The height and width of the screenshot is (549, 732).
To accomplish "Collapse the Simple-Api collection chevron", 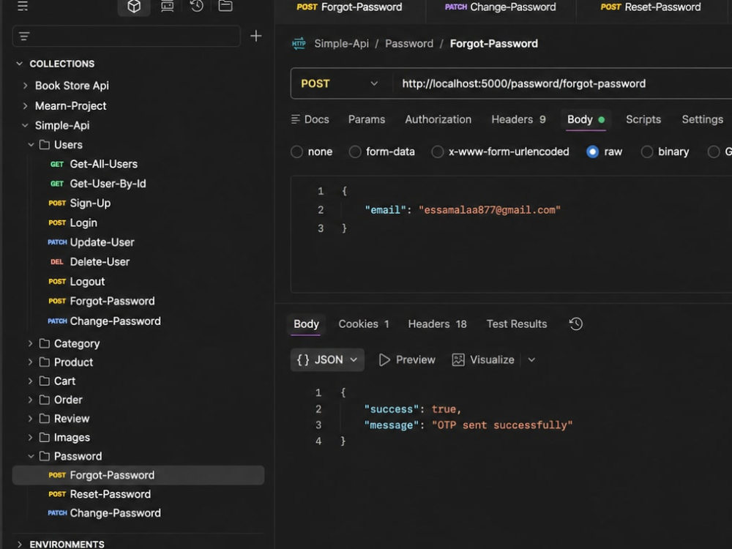I will (x=25, y=126).
